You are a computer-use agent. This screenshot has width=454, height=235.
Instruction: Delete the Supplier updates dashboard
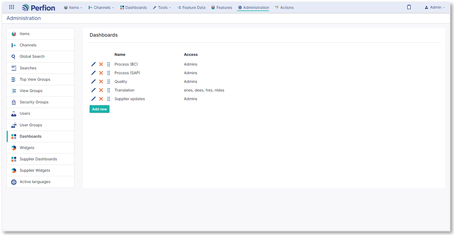point(101,99)
